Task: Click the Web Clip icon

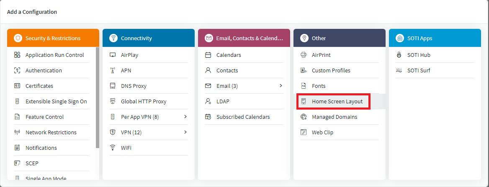Action: point(304,132)
